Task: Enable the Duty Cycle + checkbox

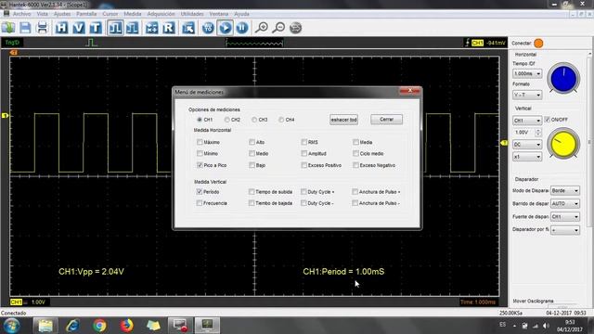Action: [x=303, y=192]
